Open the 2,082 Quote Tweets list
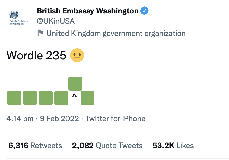This screenshot has height=160, width=229. click(x=107, y=146)
